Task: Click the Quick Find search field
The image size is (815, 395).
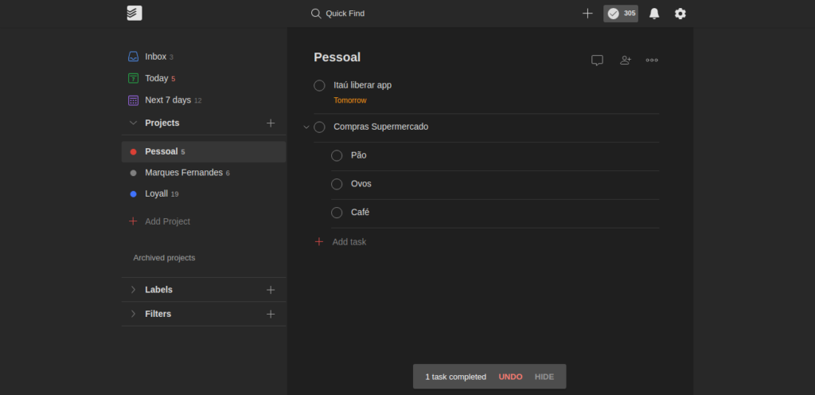Action: (337, 14)
